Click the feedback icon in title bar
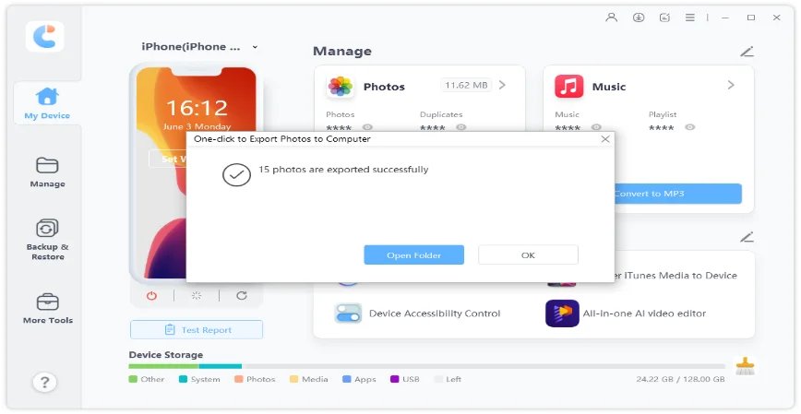This screenshot has height=414, width=801. [664, 18]
